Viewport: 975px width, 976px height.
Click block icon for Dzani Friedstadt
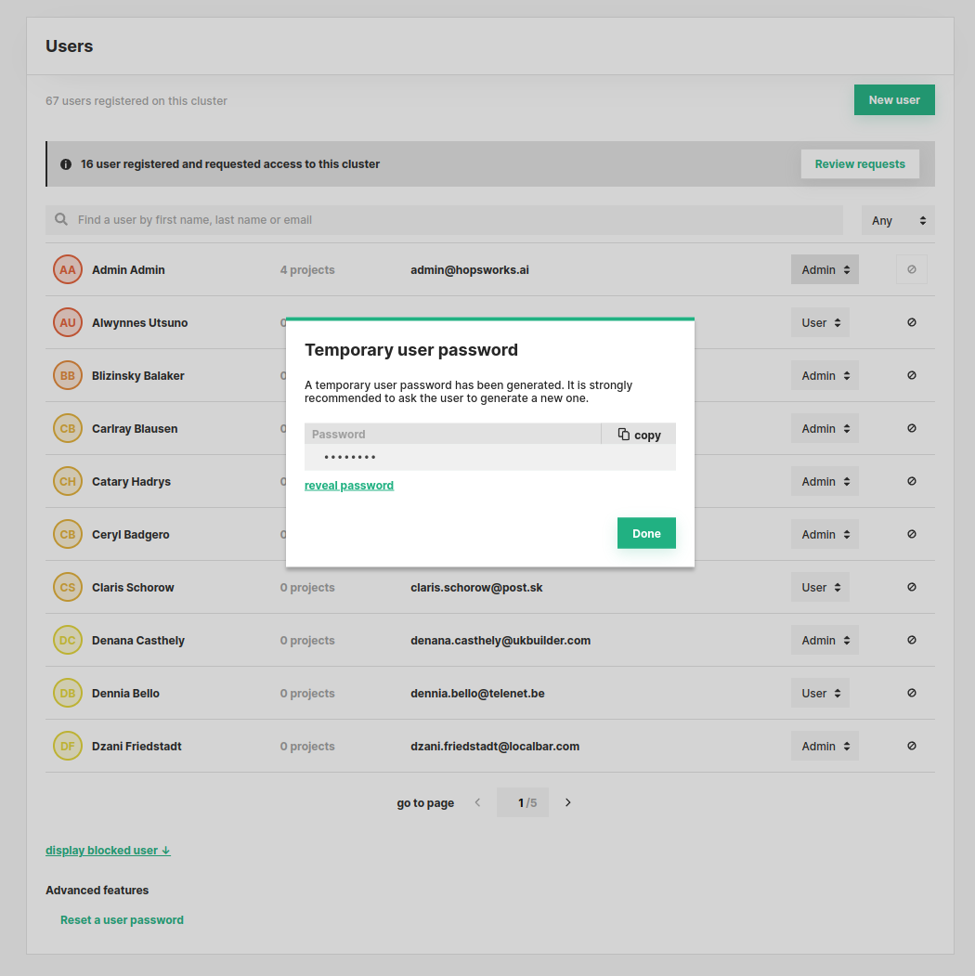click(911, 746)
